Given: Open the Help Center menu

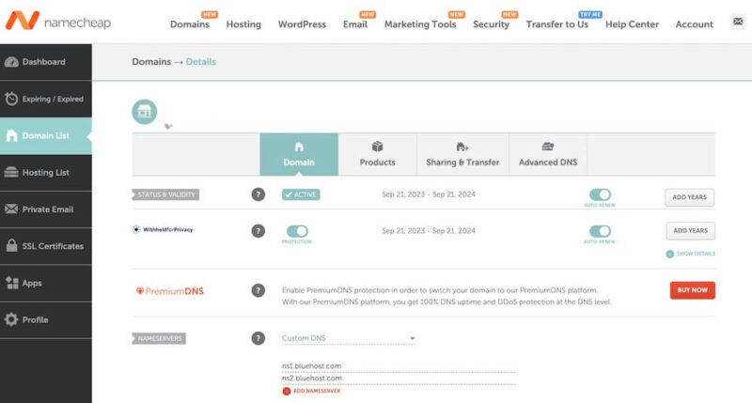Looking at the screenshot, I should pos(632,24).
